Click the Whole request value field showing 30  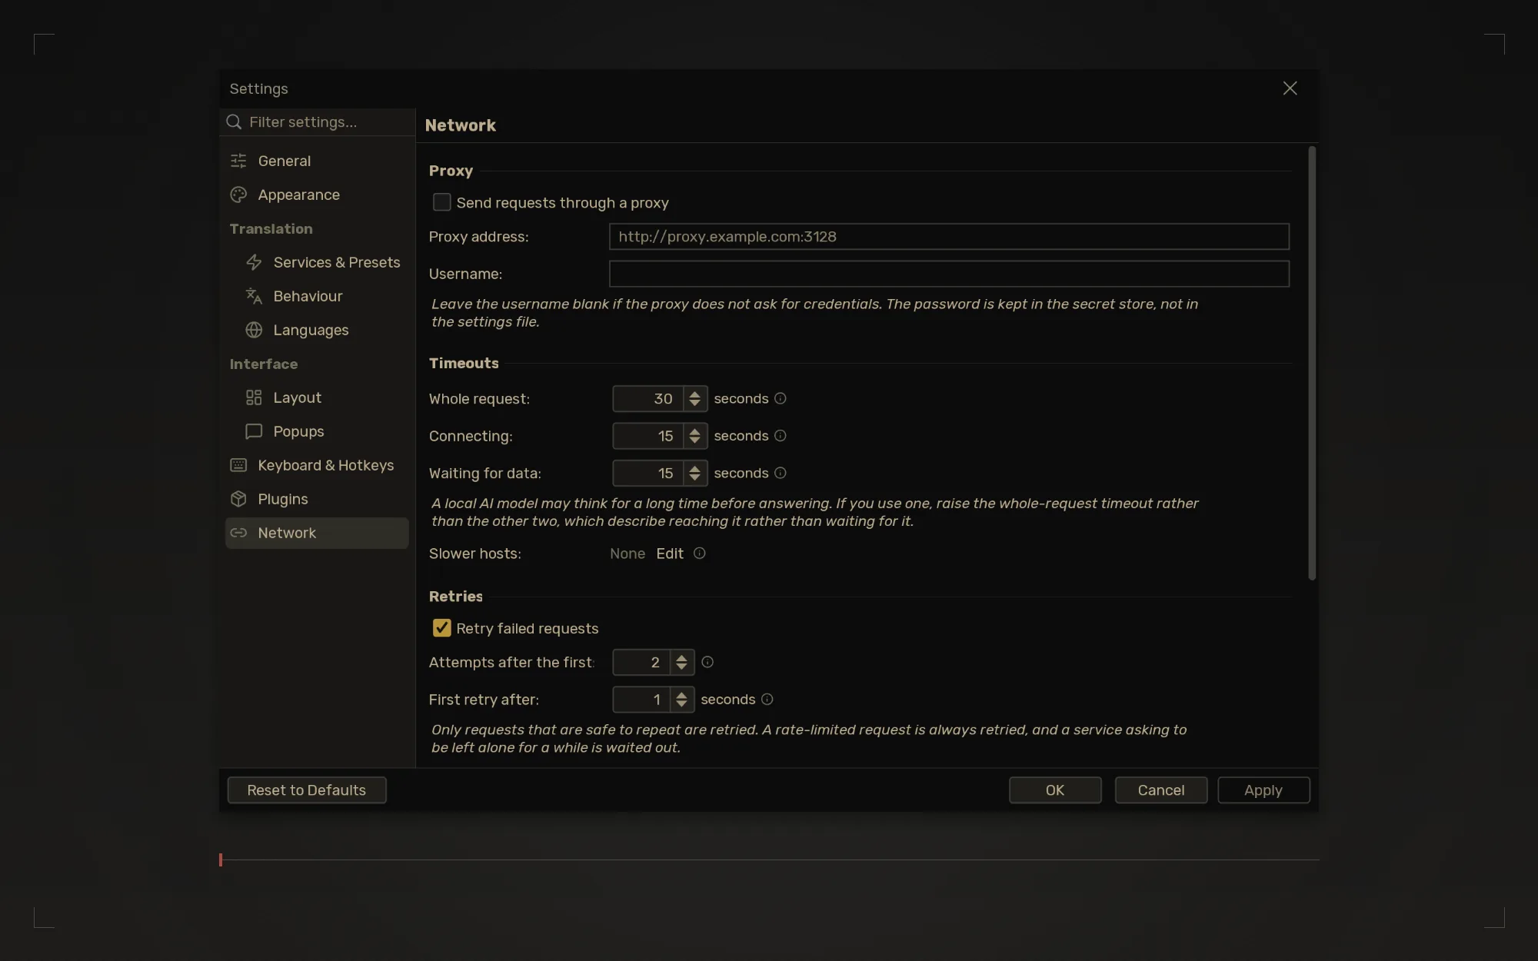pos(647,398)
